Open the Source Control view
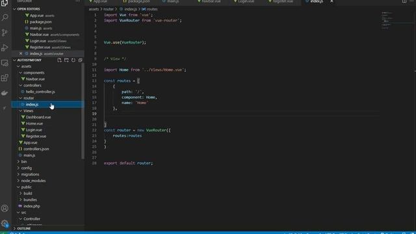Screen dimensions: 416x234 pyautogui.click(x=5, y=32)
